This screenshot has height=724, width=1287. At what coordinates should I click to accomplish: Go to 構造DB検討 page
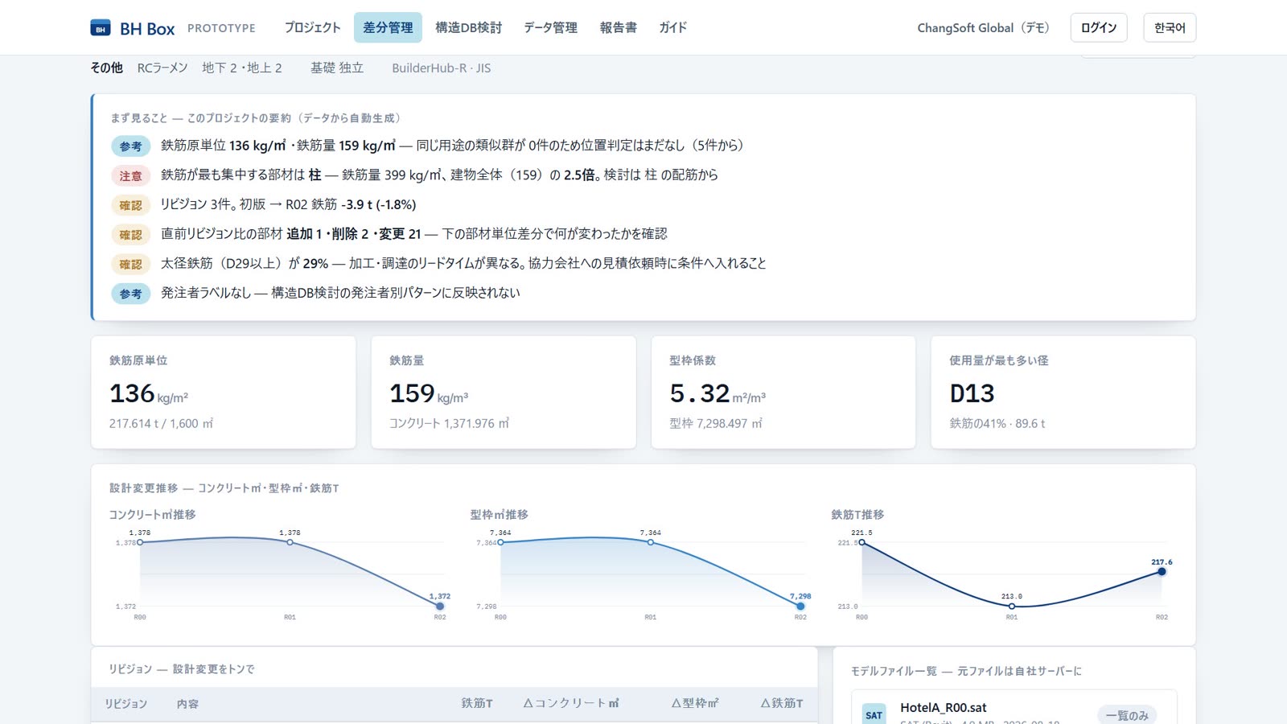pos(468,27)
